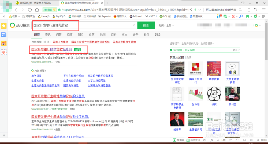Open the Weibo sidebar icon
The width and height of the screenshot is (268, 144).
[x=3, y=44]
